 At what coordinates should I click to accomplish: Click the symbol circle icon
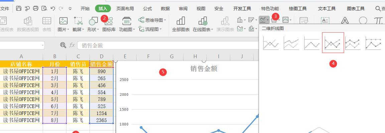coord(363,21)
